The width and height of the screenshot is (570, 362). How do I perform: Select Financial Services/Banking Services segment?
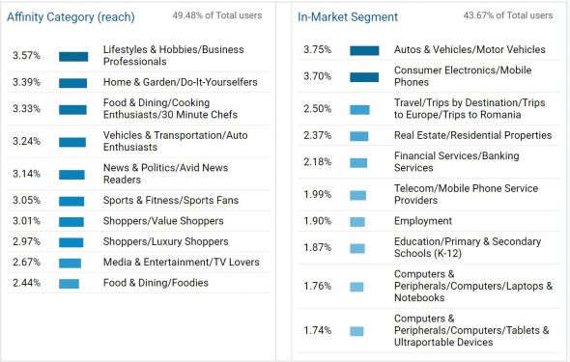pyautogui.click(x=457, y=161)
